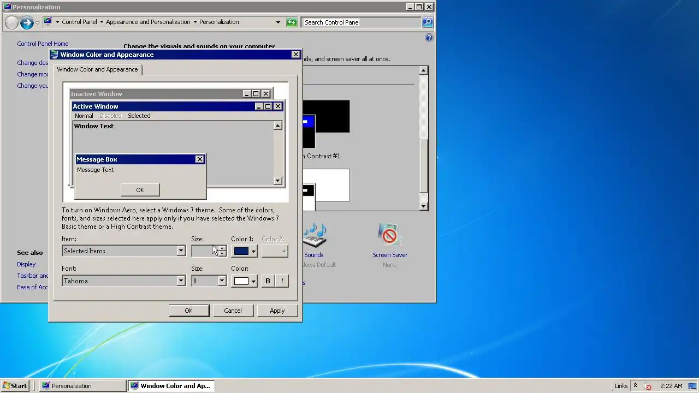Open the Display link under See also
This screenshot has width=699, height=393.
26,264
